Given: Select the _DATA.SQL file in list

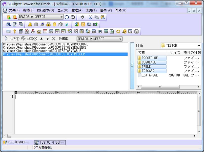Looking at the screenshot, I should (150, 75).
